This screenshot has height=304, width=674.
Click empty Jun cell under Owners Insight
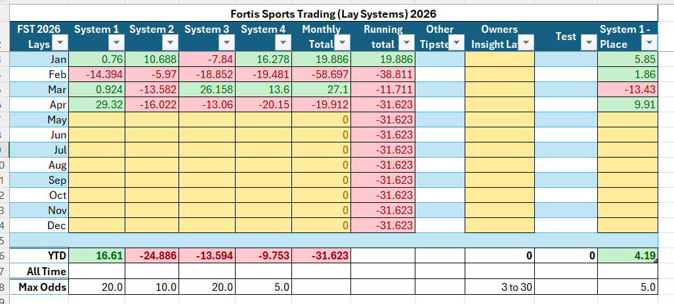(499, 135)
